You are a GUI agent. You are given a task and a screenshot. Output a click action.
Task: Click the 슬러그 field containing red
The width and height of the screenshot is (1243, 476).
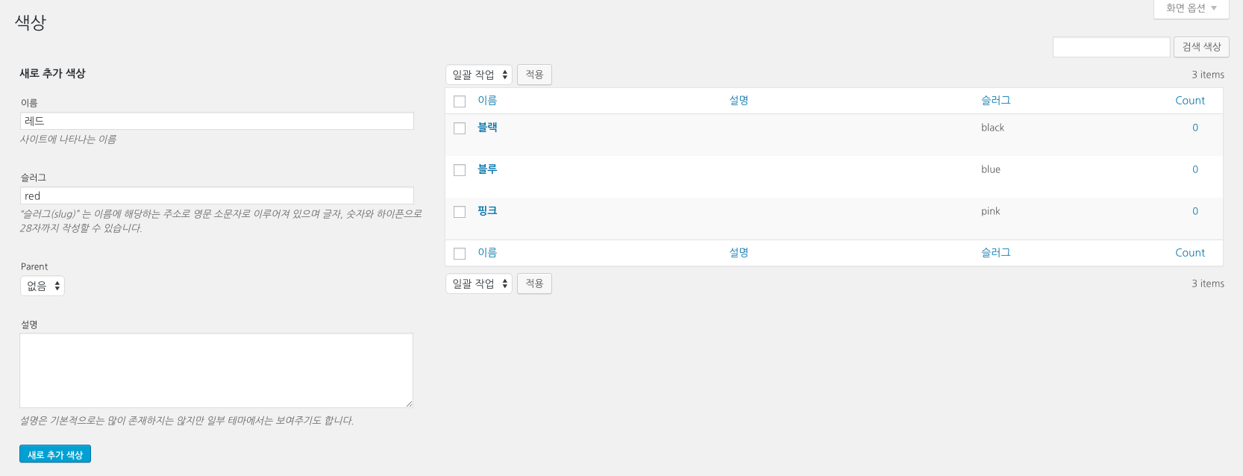click(216, 195)
